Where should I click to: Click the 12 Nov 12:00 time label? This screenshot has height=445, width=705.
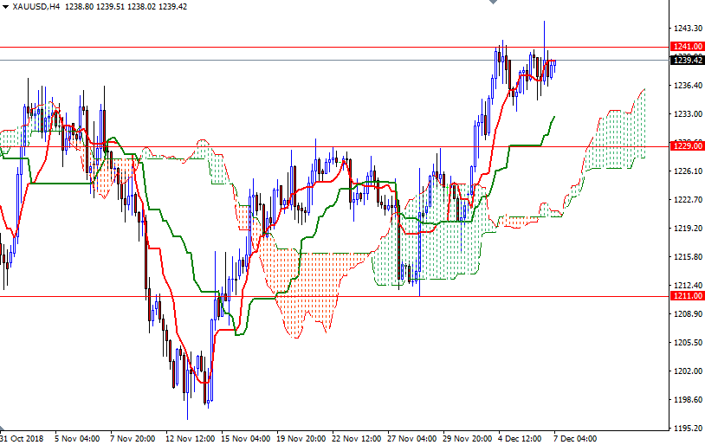189,438
